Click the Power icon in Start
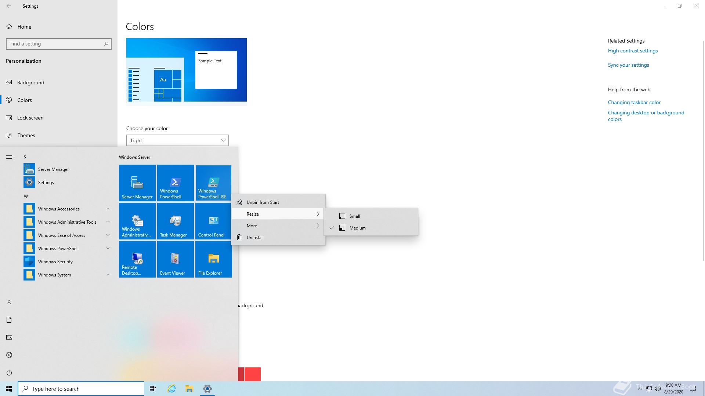The image size is (705, 396). coord(9,373)
